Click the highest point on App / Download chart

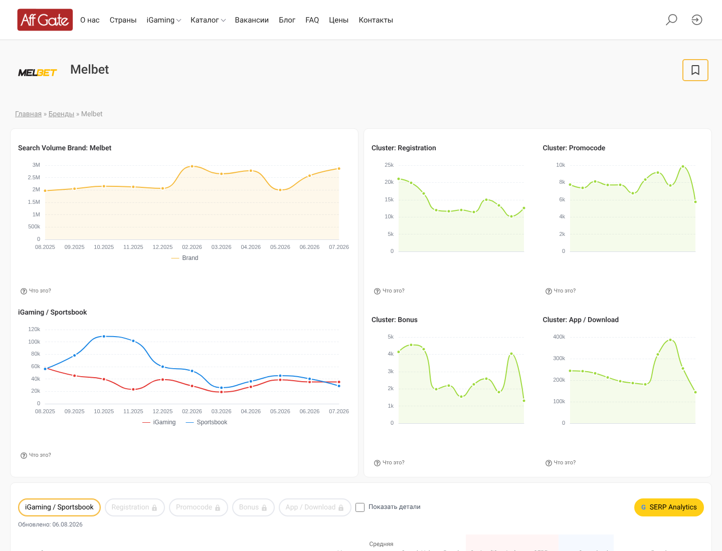(670, 340)
